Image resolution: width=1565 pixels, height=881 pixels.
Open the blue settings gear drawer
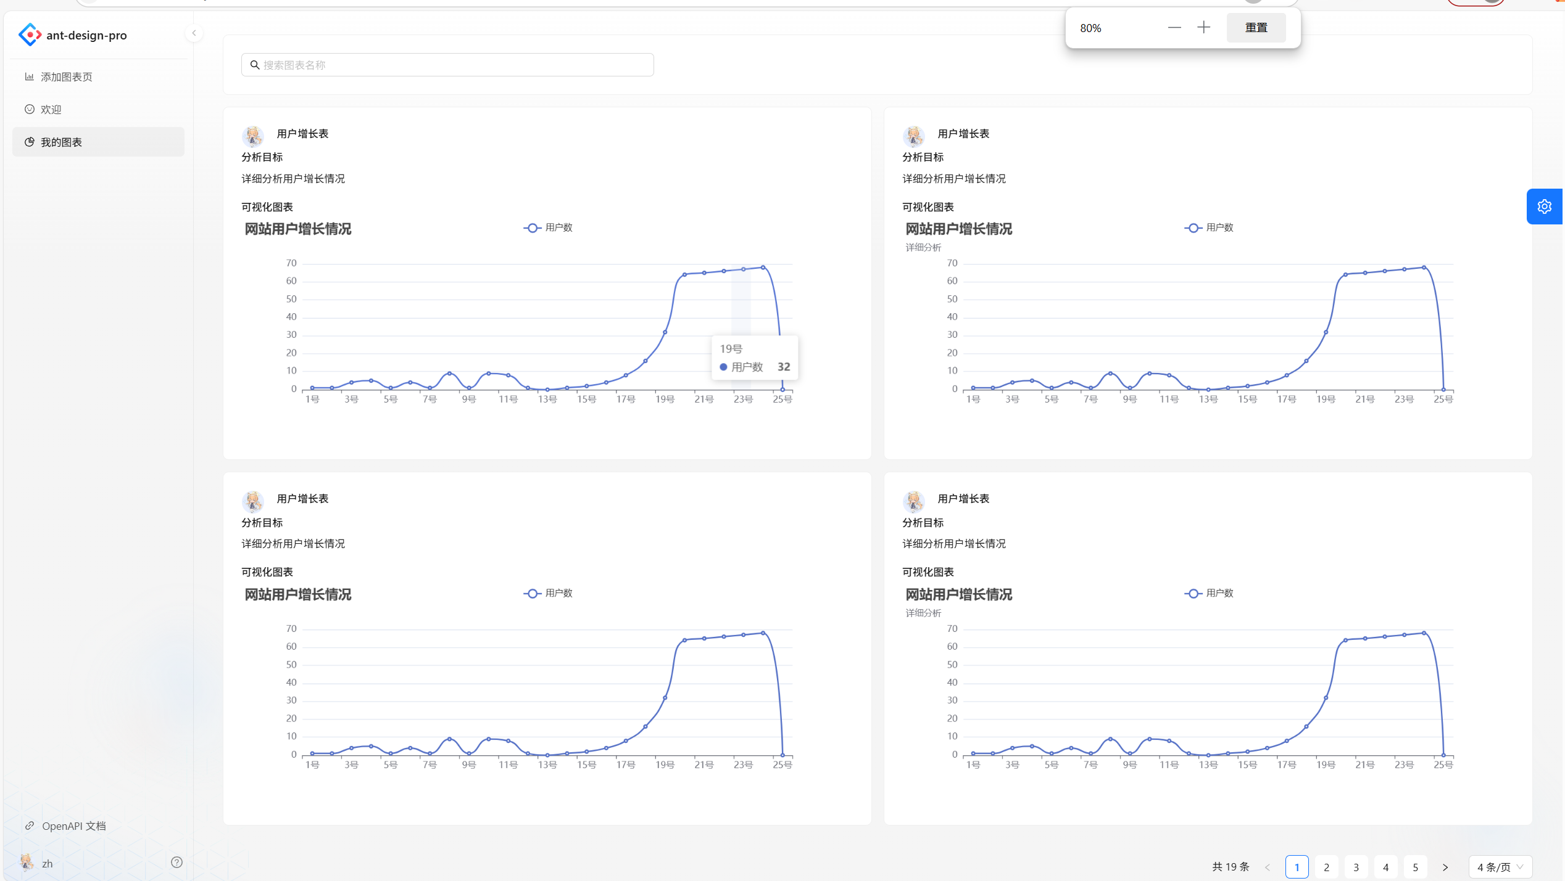point(1544,207)
